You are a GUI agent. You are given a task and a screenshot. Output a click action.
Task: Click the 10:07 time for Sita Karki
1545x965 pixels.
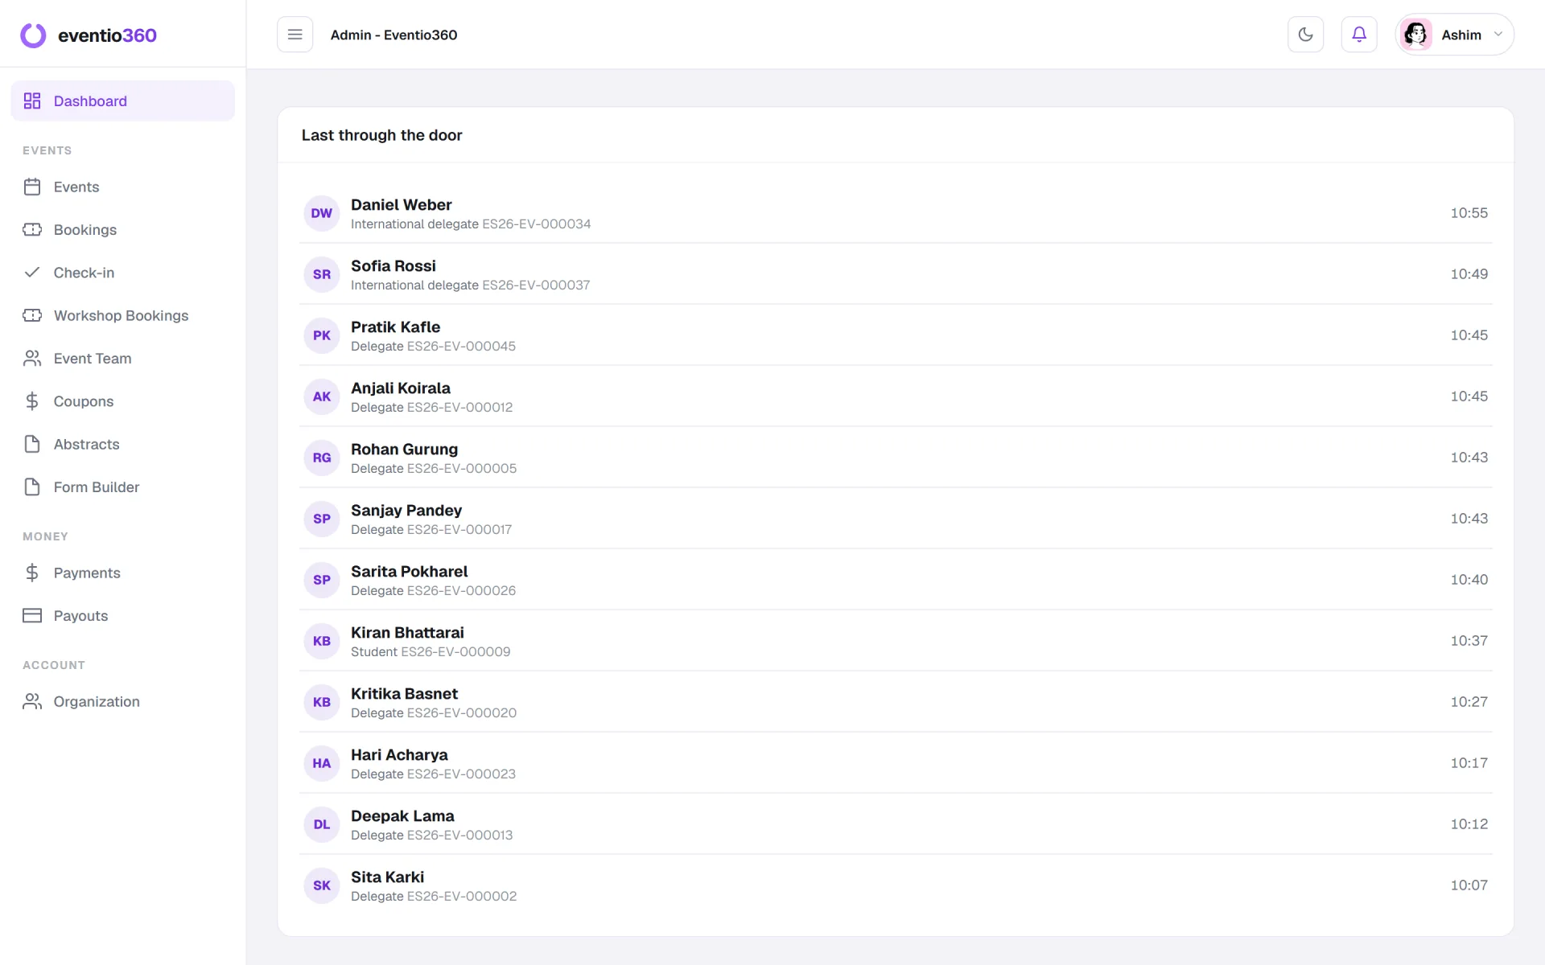click(x=1469, y=885)
